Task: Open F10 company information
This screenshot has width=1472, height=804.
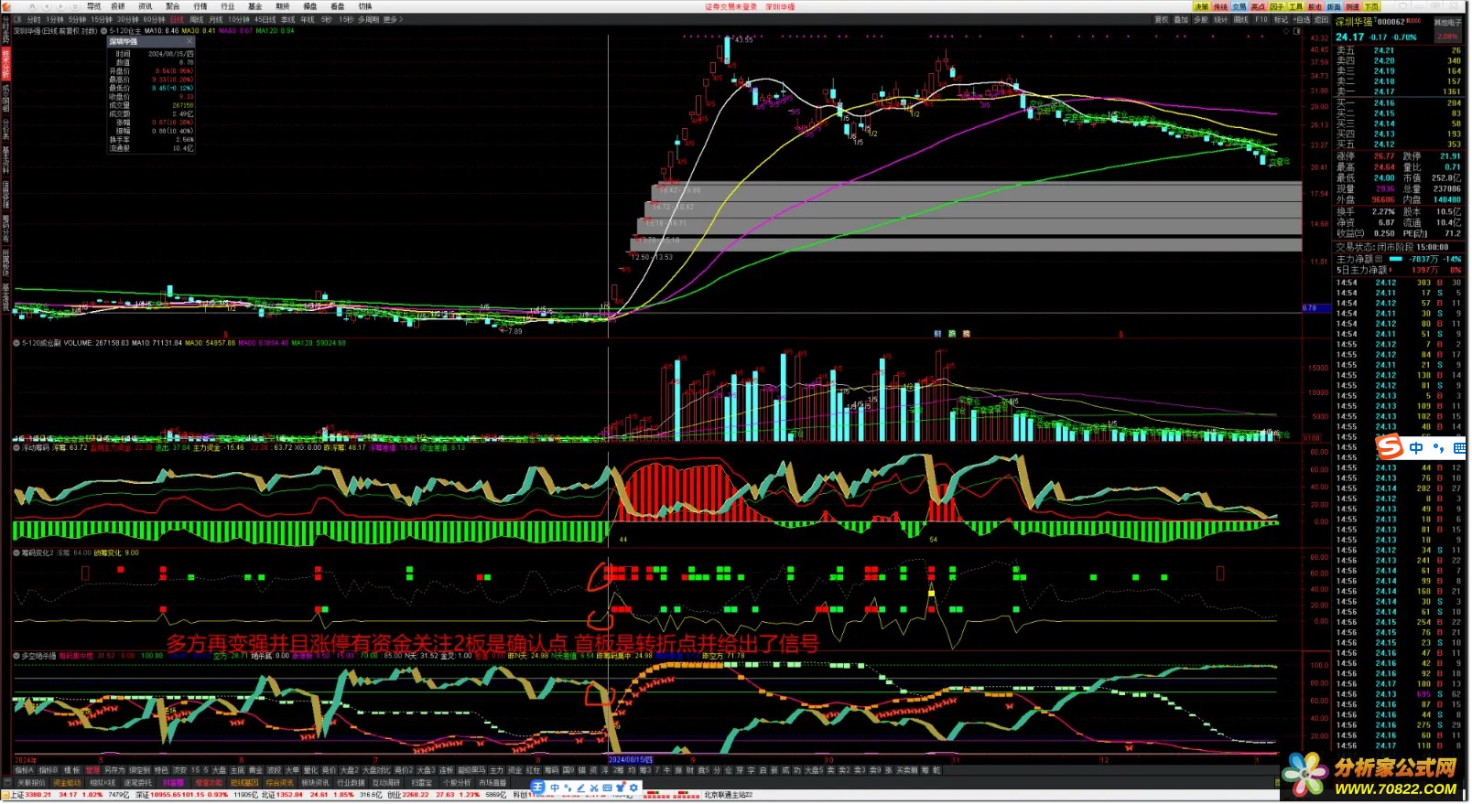Action: pyautogui.click(x=1261, y=19)
